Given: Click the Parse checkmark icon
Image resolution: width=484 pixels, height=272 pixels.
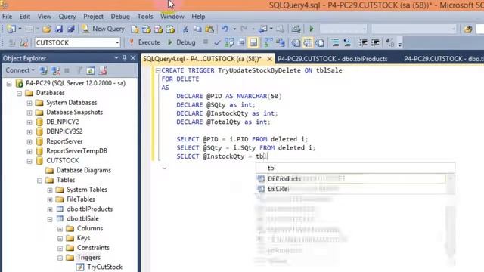Looking at the screenshot, I should 217,42.
